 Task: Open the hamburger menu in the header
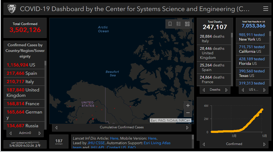[266, 9]
